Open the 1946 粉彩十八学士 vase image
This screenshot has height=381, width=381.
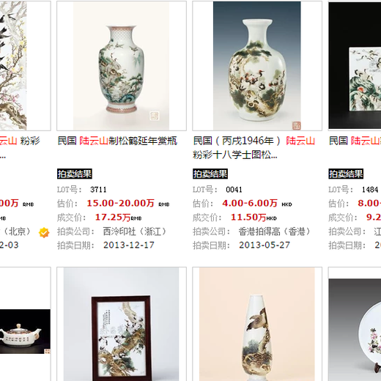tap(257, 66)
